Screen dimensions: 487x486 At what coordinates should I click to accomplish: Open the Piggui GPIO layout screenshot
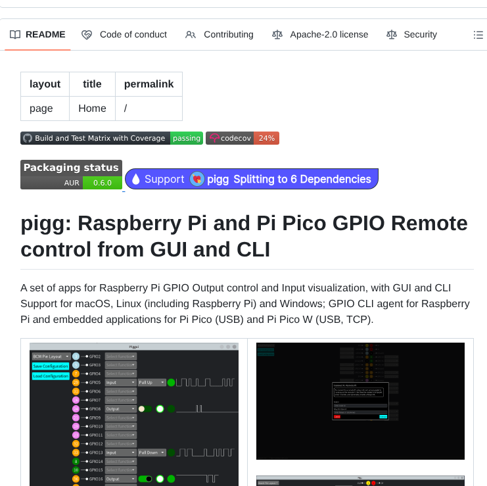134,414
